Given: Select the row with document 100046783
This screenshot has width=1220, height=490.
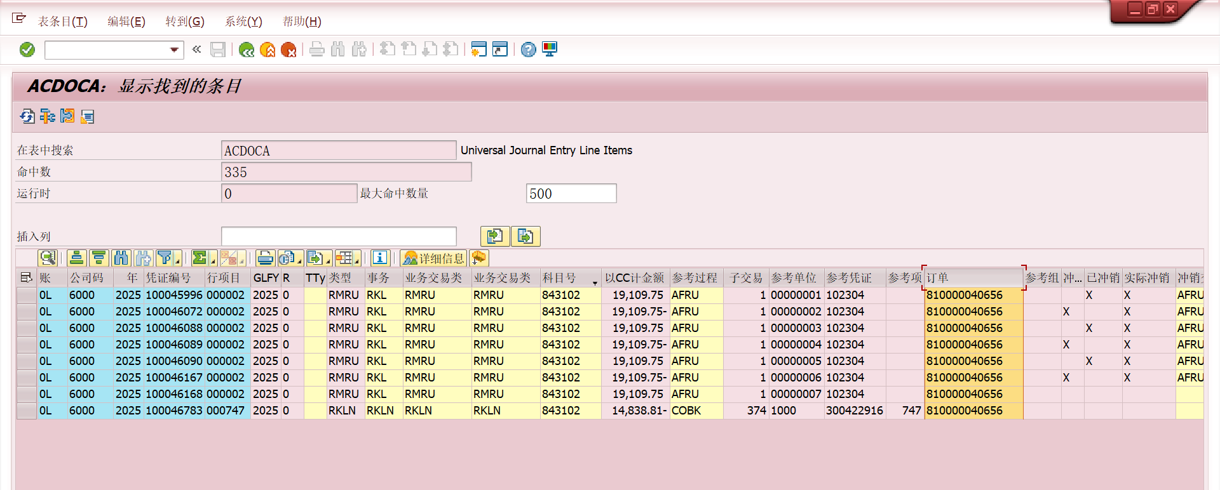Looking at the screenshot, I should 26,411.
